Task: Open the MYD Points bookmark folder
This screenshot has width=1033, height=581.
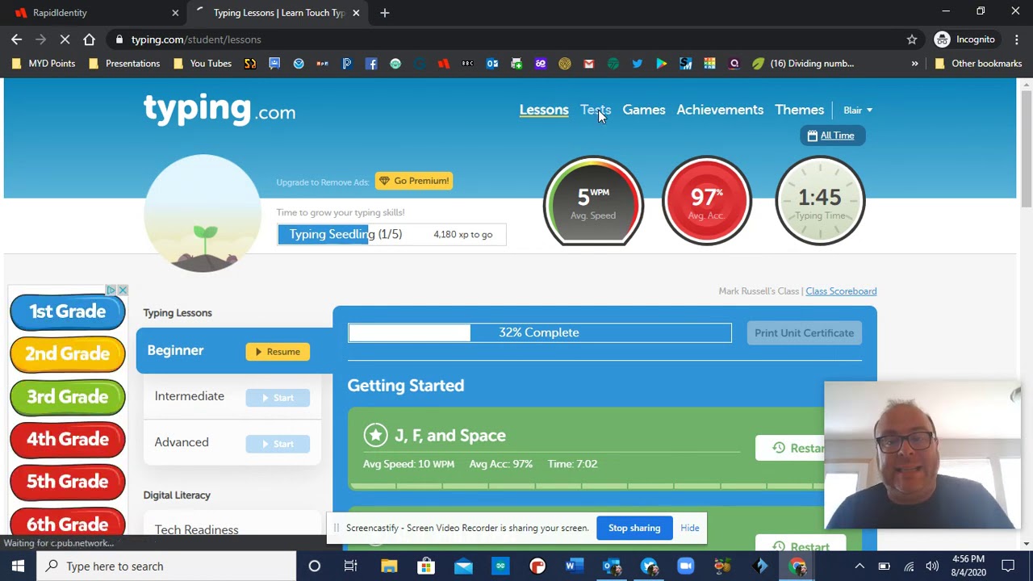Action: 44,64
